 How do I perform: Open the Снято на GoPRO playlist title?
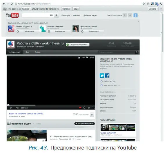click(108, 133)
